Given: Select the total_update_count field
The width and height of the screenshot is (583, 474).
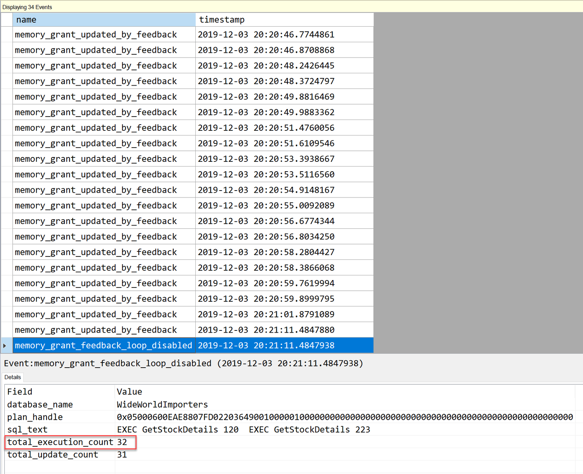Looking at the screenshot, I should point(52,455).
